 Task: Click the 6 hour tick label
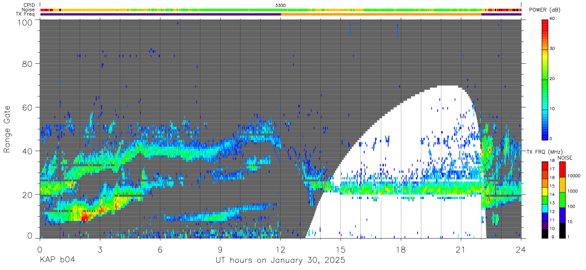click(160, 250)
